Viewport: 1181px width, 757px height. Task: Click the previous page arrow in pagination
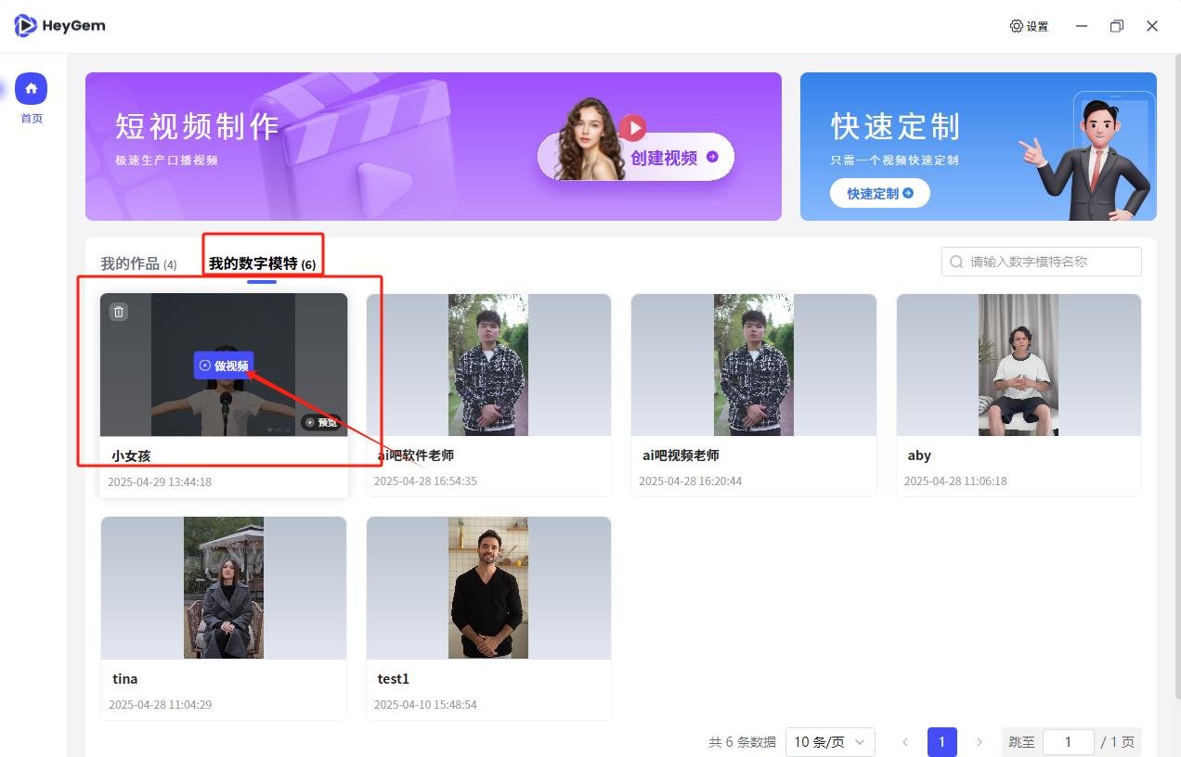point(905,742)
